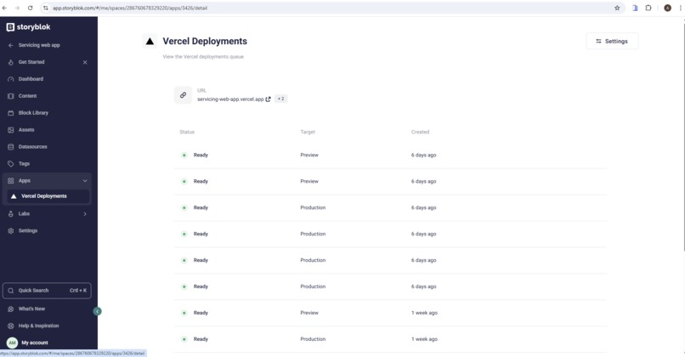Viewport: 685px width, 357px height.
Task: Open the Settings button at top right
Action: [612, 41]
